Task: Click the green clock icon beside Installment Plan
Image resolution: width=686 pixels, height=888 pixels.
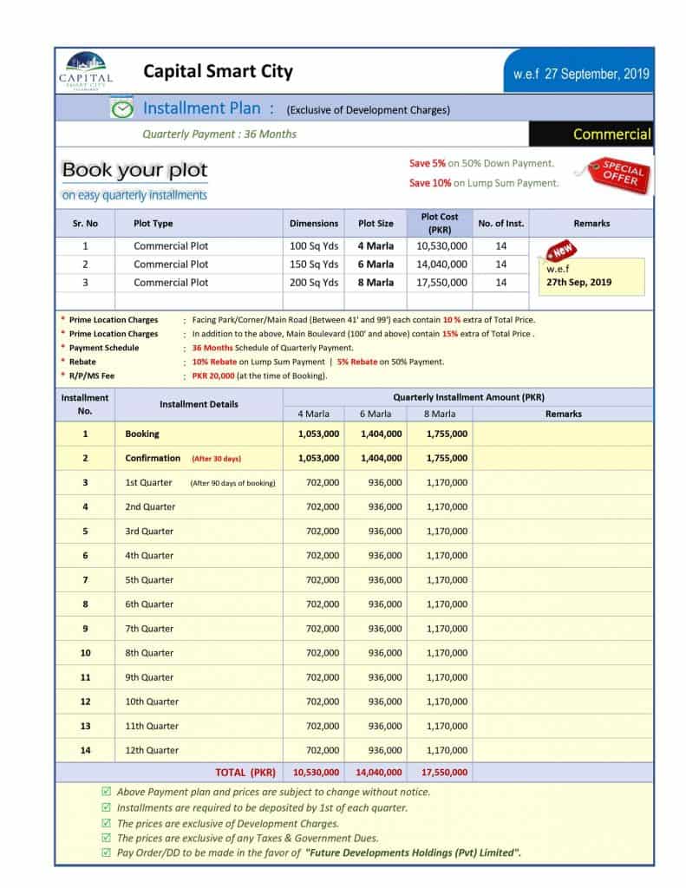Action: click(x=121, y=108)
